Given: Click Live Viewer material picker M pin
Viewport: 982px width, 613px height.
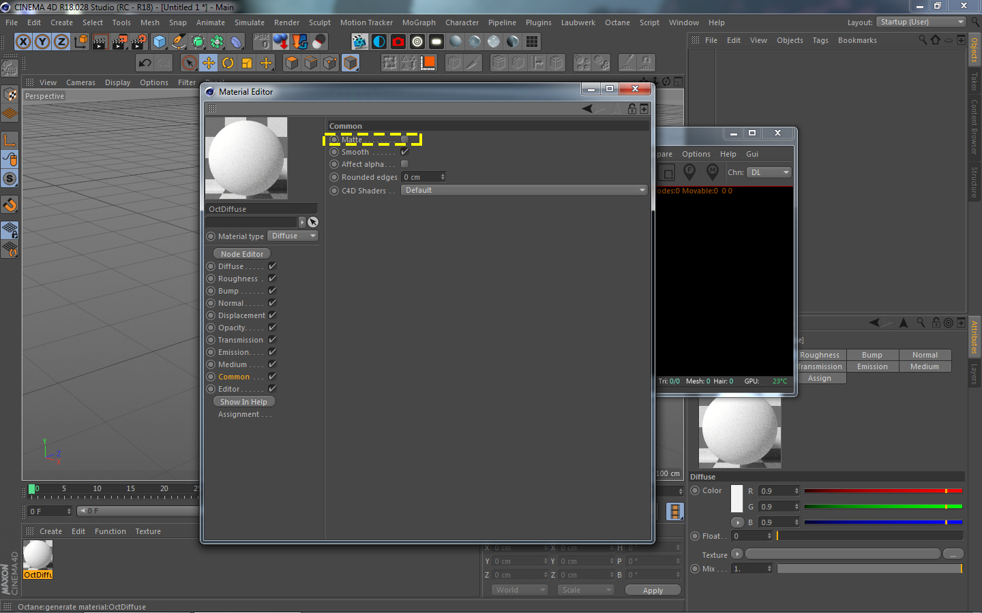Looking at the screenshot, I should pos(713,171).
